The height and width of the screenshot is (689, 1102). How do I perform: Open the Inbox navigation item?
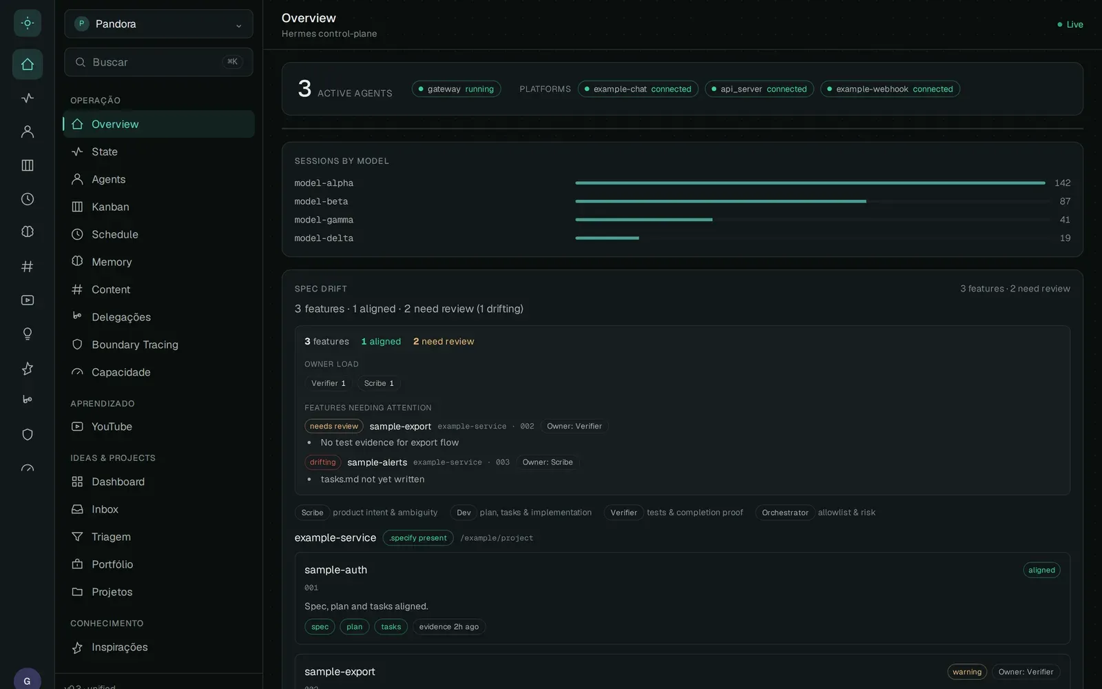159,509
